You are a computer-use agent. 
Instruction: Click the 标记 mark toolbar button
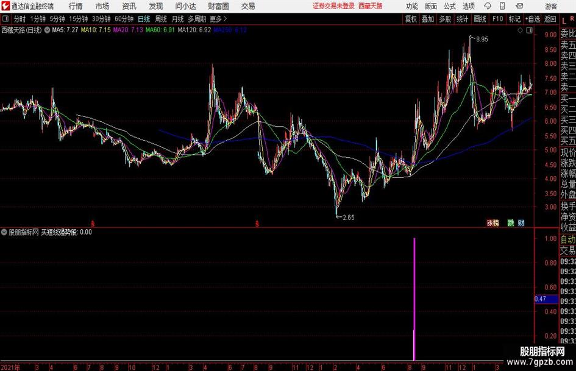(x=514, y=19)
